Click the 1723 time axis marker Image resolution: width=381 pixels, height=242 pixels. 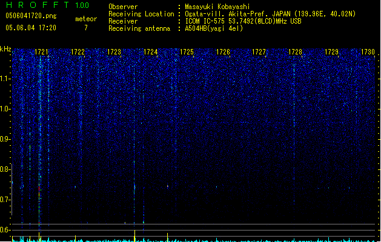coord(114,52)
